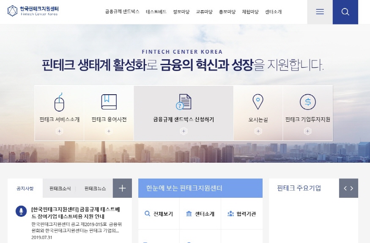Click next arrow in 핀테크 주요기업
This screenshot has height=243, width=370.
(x=352, y=188)
